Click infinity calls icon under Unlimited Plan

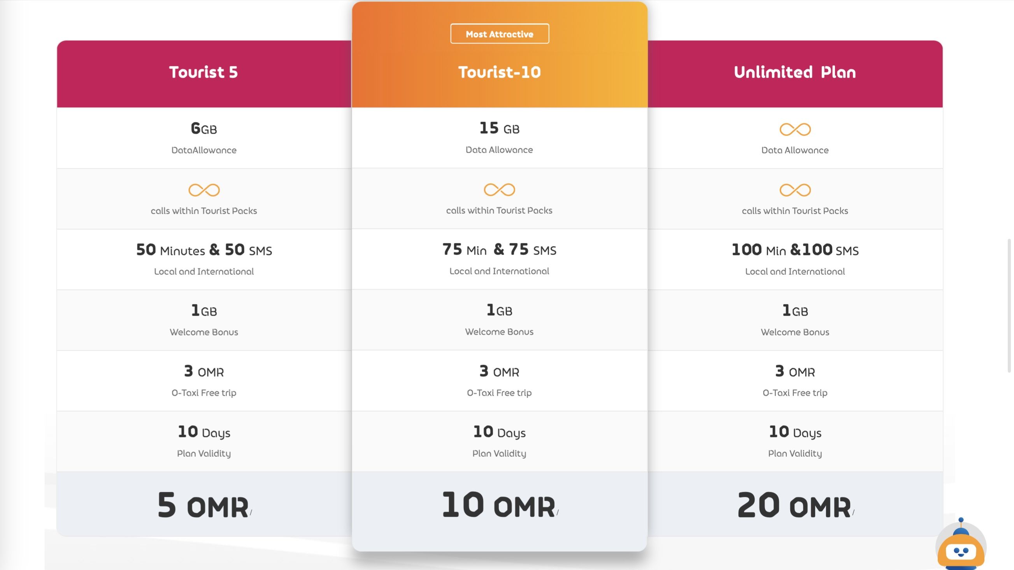click(x=795, y=190)
